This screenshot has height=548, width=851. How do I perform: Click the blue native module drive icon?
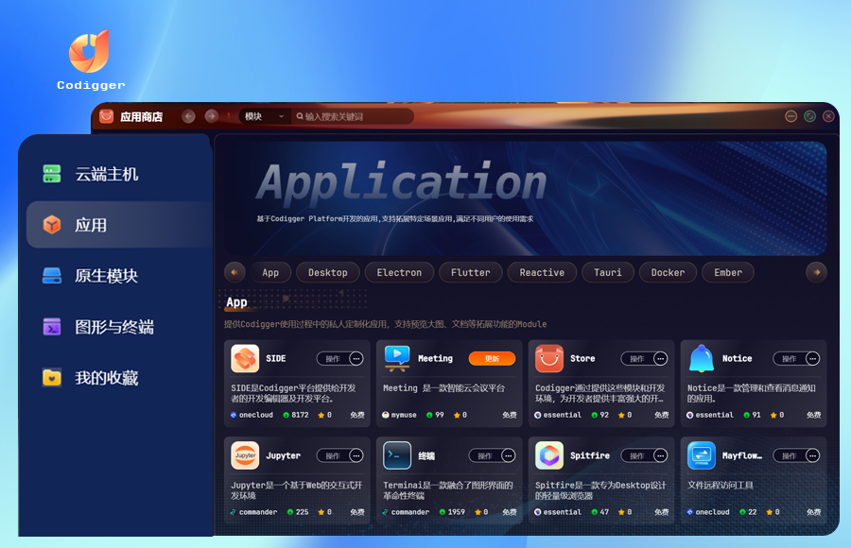click(52, 276)
